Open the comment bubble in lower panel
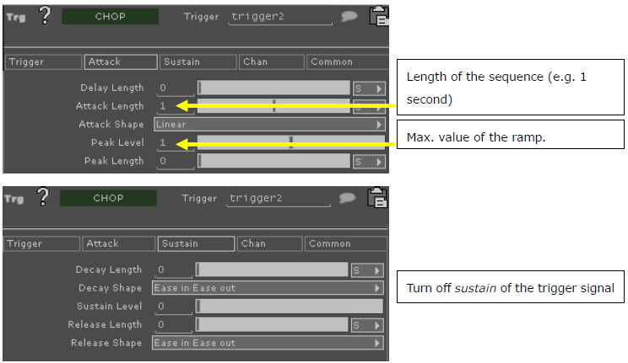Screen dimensions: 628x363 (x=347, y=198)
